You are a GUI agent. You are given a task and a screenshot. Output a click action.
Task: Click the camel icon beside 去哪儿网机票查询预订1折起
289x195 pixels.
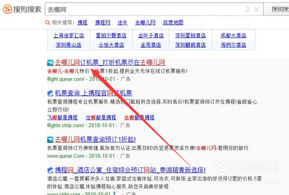coord(50,139)
